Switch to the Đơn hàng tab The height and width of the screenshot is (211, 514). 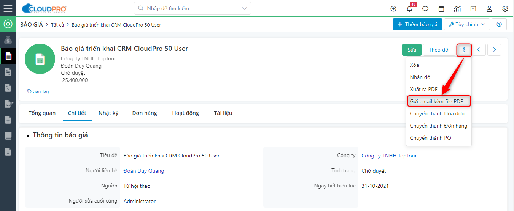[145, 113]
